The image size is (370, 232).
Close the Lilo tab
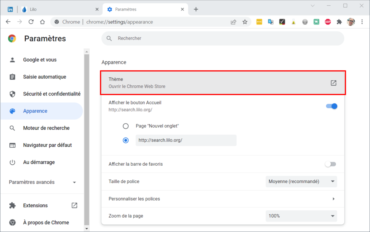coord(97,9)
